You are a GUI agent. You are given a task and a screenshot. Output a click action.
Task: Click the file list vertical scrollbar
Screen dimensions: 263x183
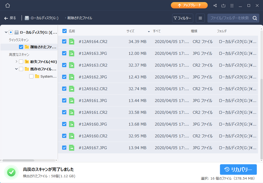pos(261,118)
